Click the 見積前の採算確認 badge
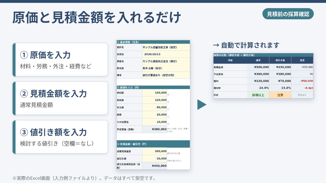326x183 pixels. (x=288, y=14)
